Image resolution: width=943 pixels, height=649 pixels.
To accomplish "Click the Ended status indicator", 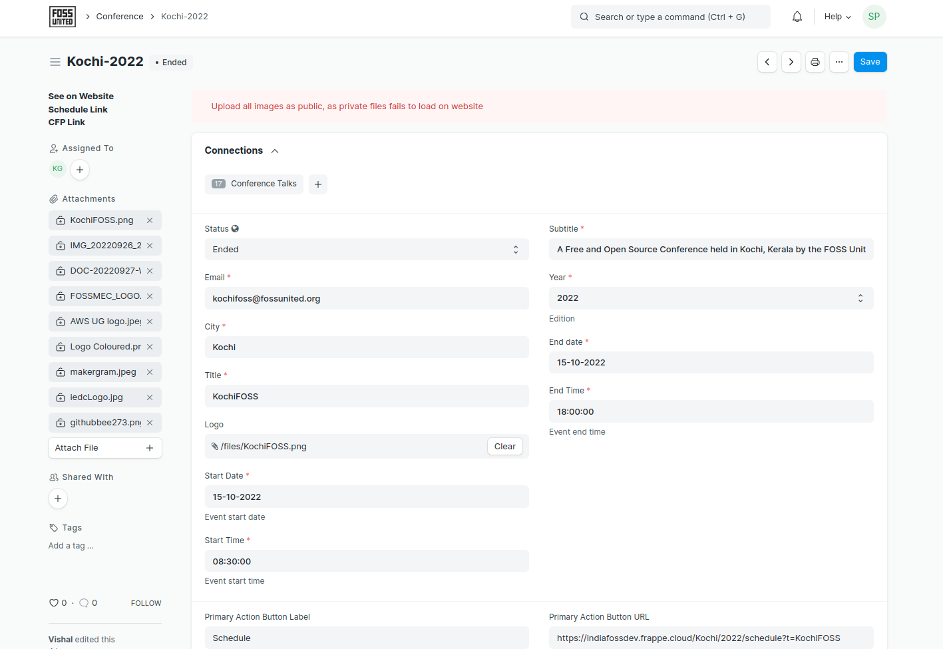I will coord(171,63).
